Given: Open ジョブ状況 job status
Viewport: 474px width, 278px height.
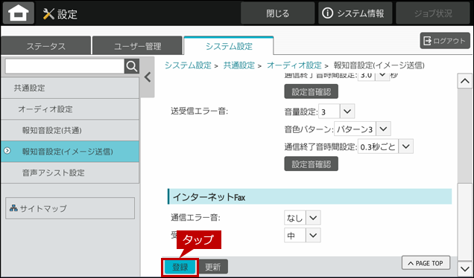Looking at the screenshot, I should [x=433, y=13].
